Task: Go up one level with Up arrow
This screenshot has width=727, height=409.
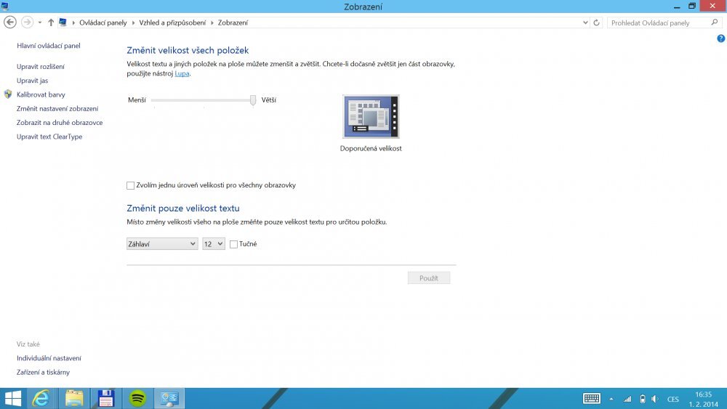Action: point(51,23)
